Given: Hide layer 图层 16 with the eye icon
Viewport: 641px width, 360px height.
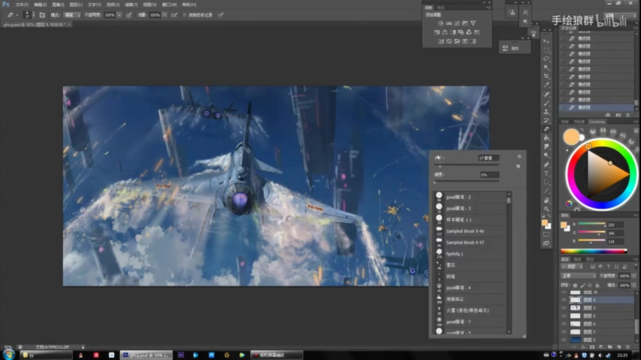Looking at the screenshot, I should 564,292.
